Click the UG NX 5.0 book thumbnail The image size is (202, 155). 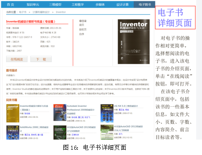(107, 113)
